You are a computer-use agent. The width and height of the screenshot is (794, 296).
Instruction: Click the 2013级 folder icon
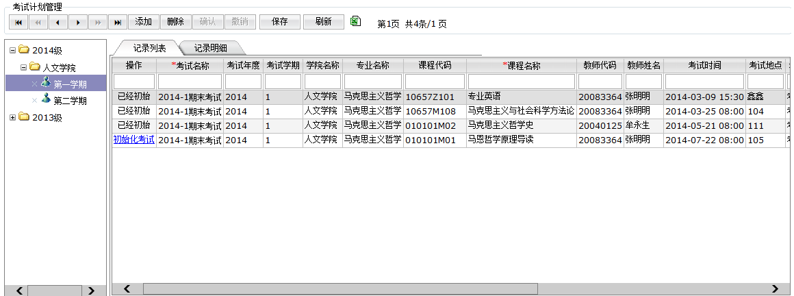pyautogui.click(x=24, y=117)
